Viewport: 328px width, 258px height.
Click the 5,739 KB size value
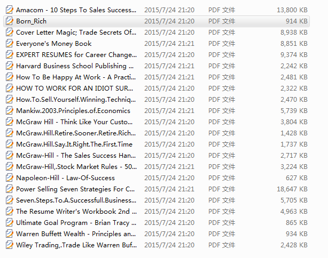coord(294,111)
